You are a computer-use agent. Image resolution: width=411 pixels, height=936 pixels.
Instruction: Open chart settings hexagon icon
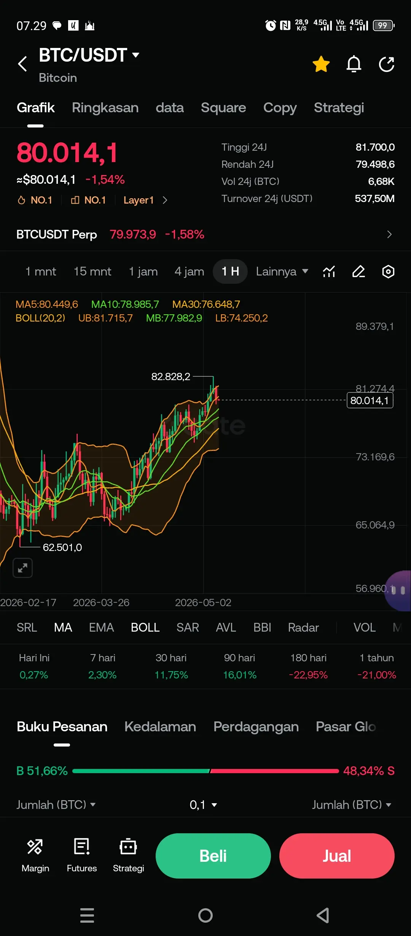pos(388,272)
